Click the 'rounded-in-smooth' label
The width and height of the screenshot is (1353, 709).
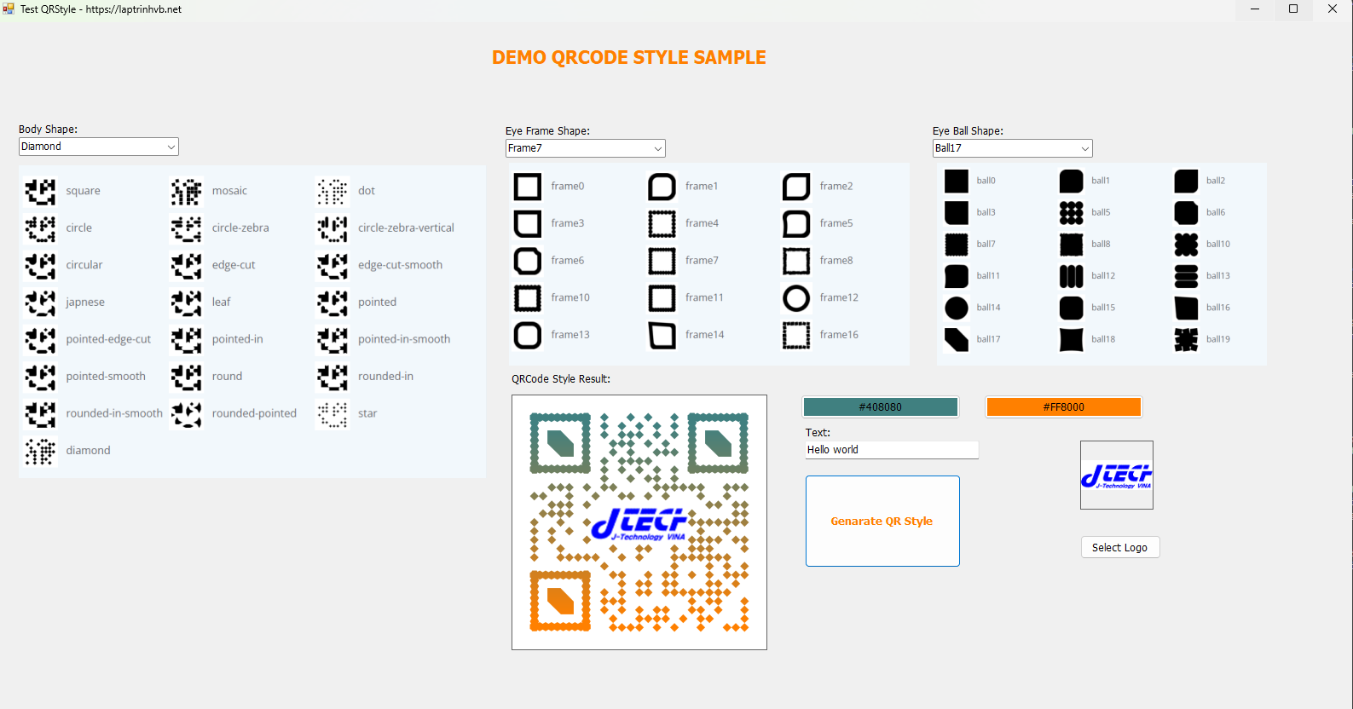click(114, 413)
